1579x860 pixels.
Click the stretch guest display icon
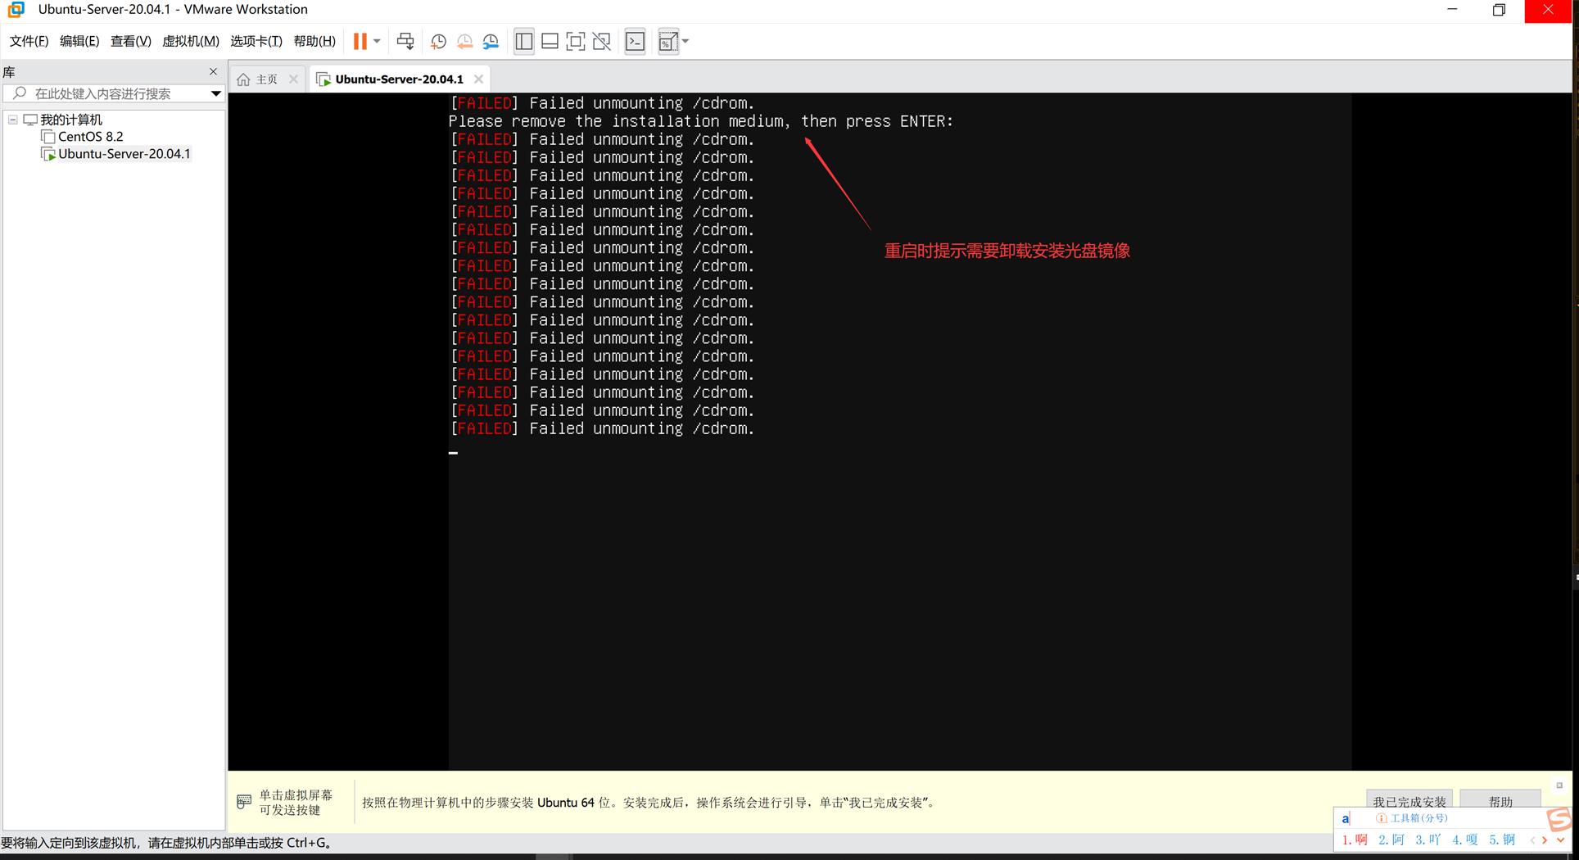tap(667, 42)
